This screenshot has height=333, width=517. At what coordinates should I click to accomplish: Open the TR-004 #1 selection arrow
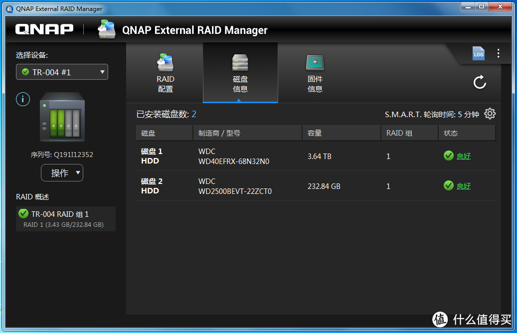click(x=102, y=72)
